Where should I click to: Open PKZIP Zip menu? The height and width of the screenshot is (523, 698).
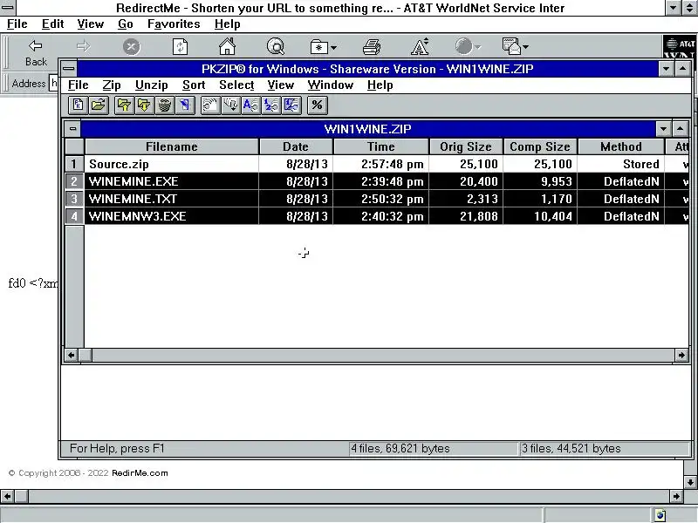tap(112, 85)
